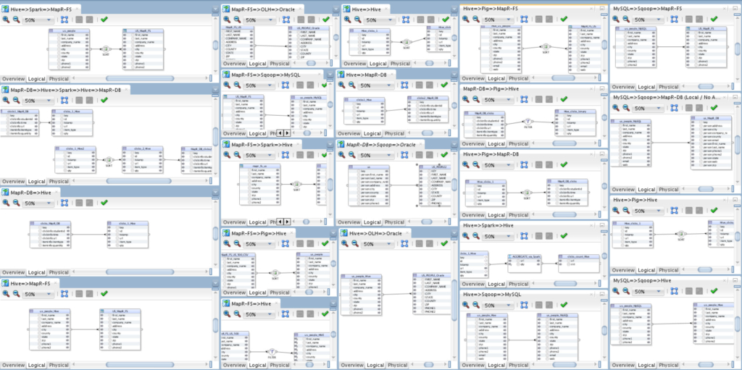The image size is (742, 370).
Task: Select AGGREGATE component in Hive=>Spark=>Hive diagram
Action: tap(526, 262)
